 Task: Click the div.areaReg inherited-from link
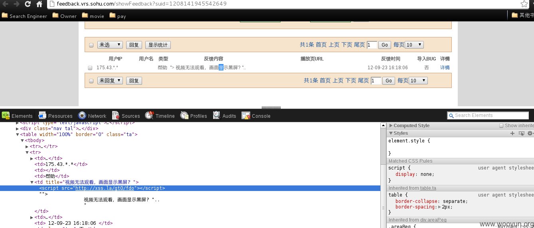(x=433, y=220)
